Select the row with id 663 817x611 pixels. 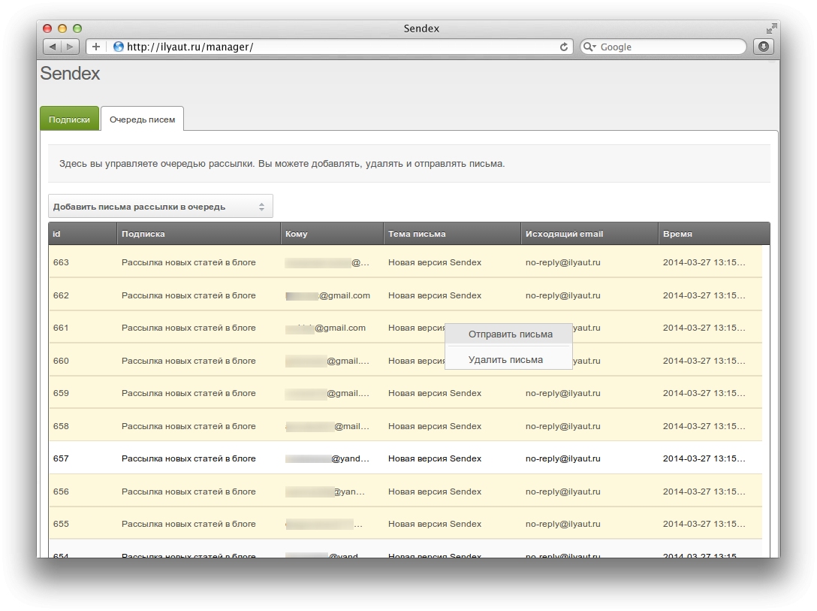click(405, 262)
